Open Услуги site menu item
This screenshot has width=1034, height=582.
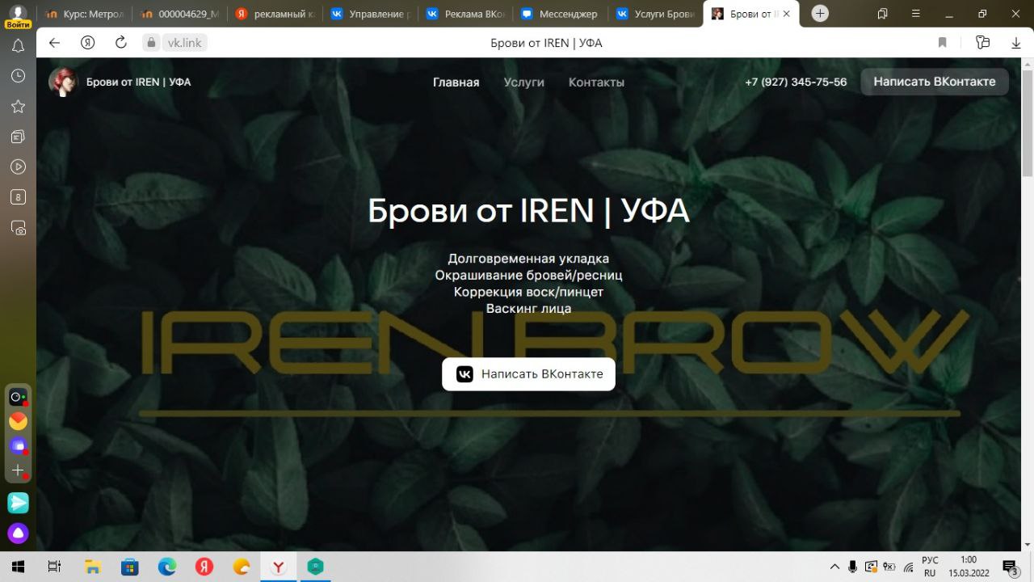tap(523, 82)
